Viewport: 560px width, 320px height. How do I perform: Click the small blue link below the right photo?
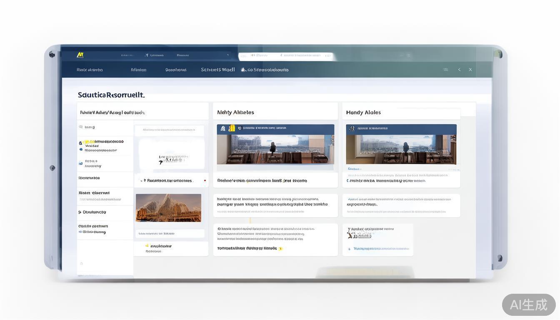click(354, 169)
